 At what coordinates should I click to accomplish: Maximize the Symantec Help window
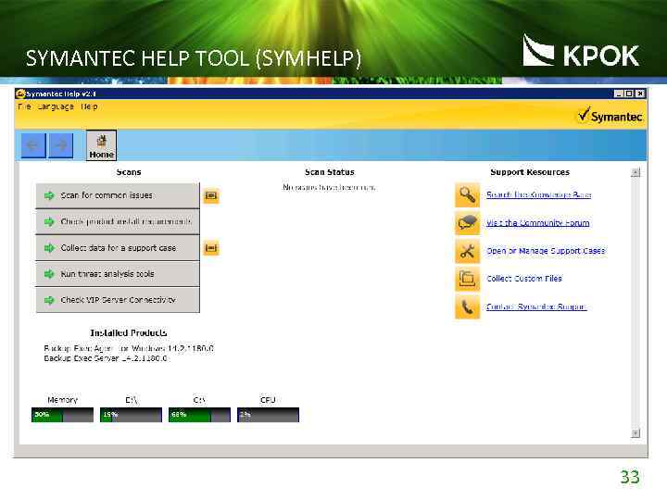pos(629,94)
